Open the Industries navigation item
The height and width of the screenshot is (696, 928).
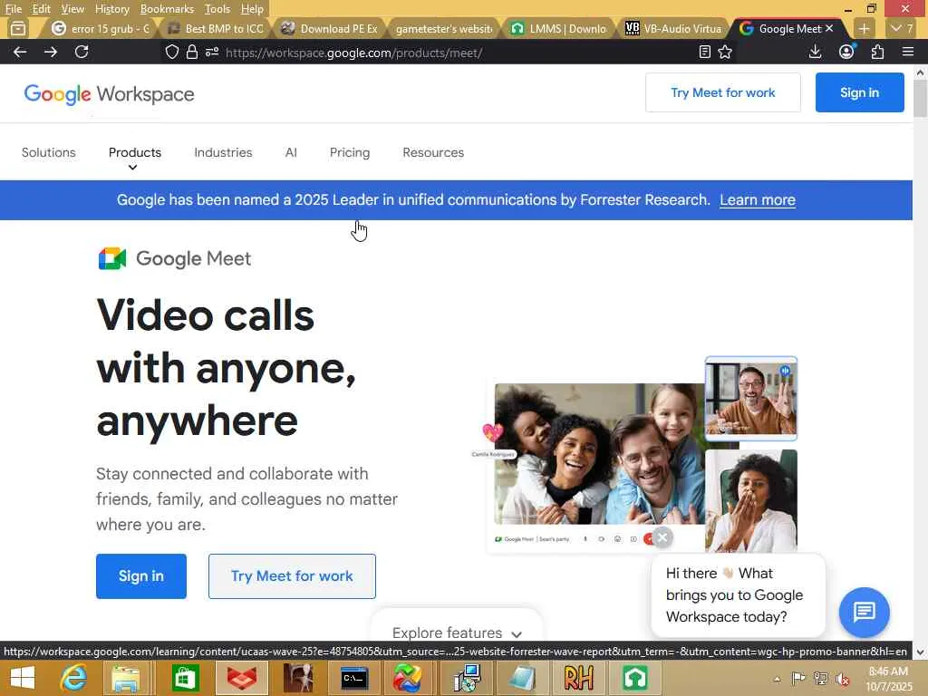[x=223, y=152]
